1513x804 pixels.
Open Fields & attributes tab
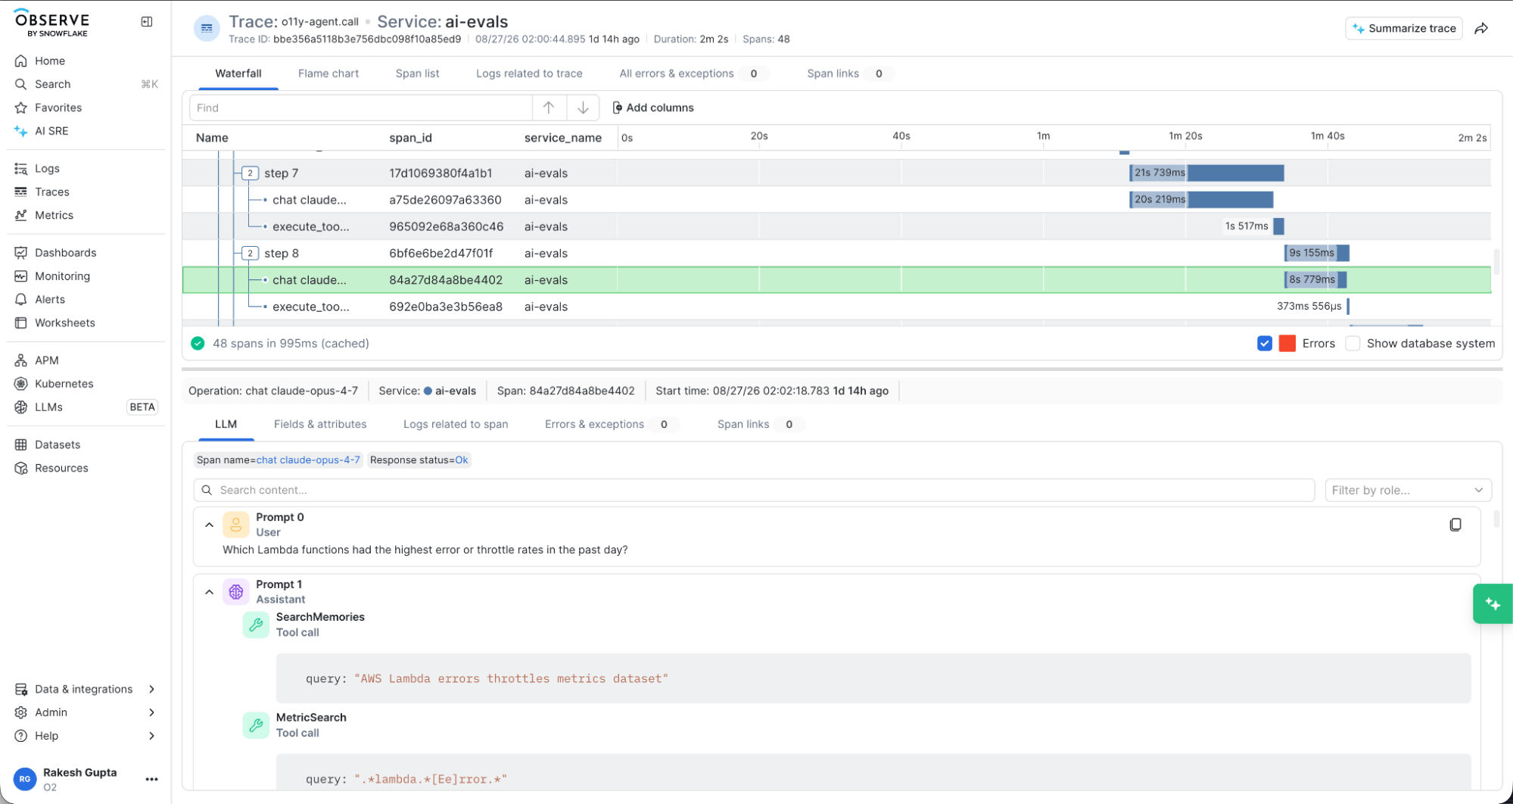click(x=320, y=424)
